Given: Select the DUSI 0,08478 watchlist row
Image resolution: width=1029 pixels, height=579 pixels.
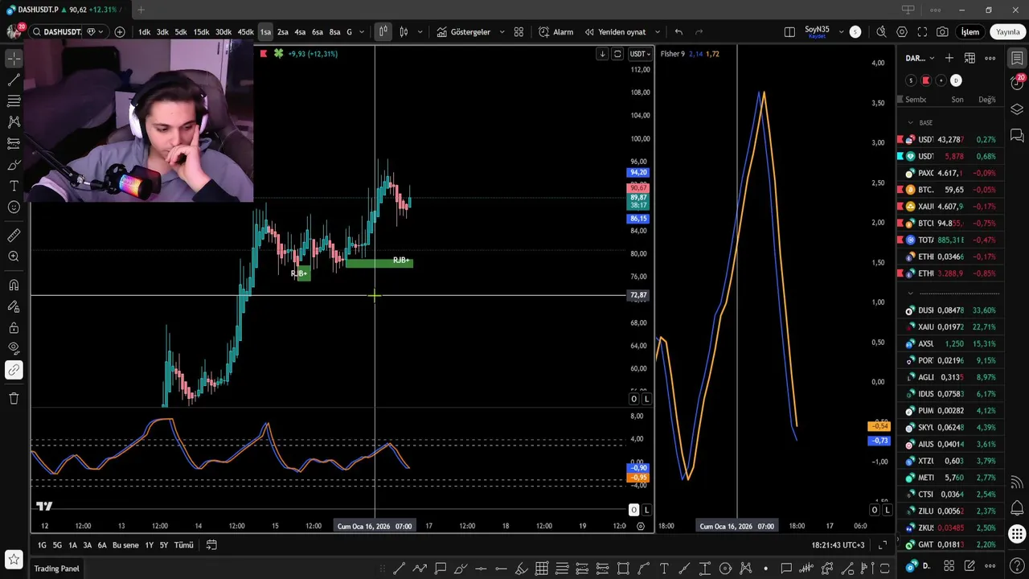Looking at the screenshot, I should (951, 310).
